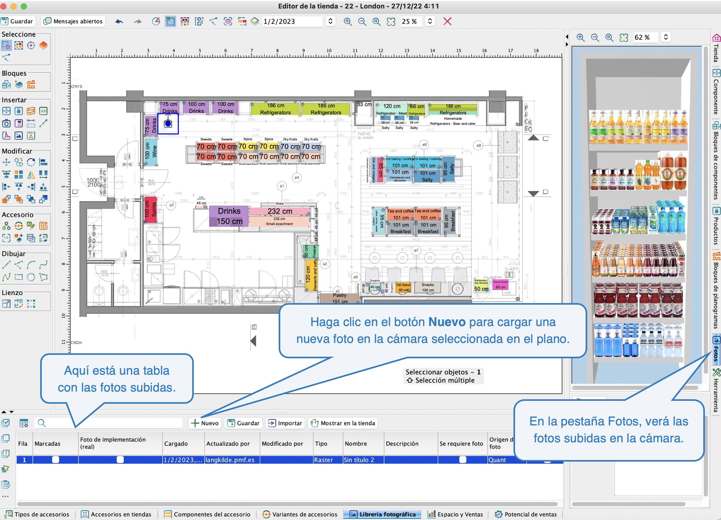
Task: Open the 25 % zoom stepper
Action: (x=430, y=21)
